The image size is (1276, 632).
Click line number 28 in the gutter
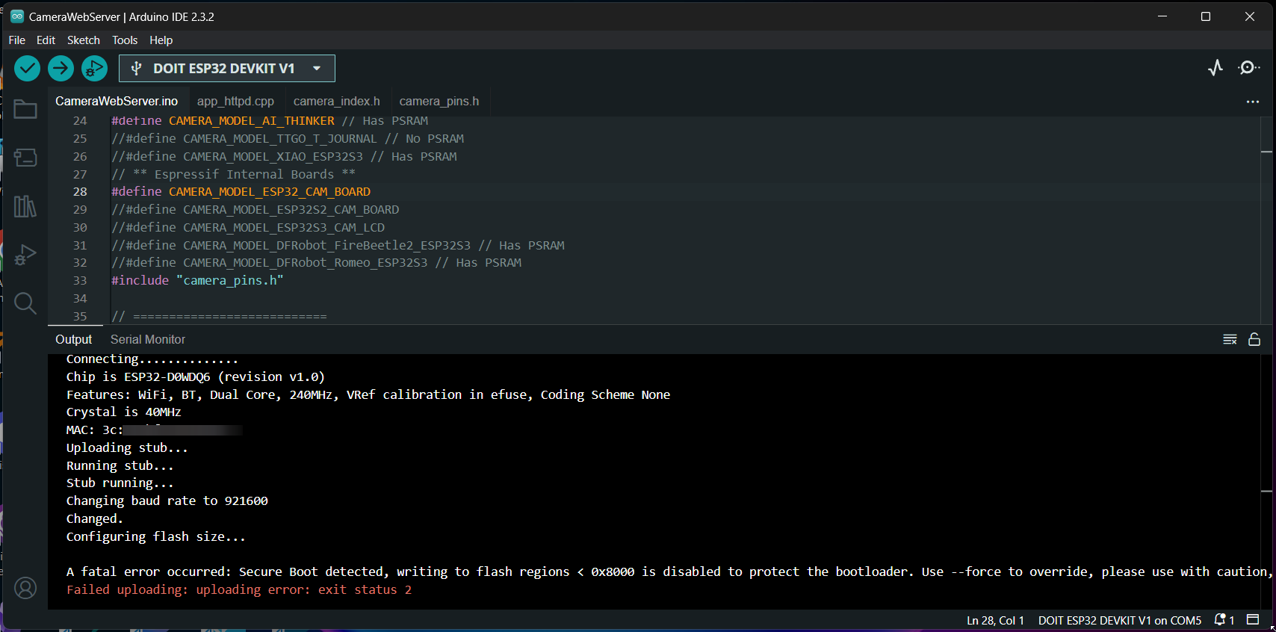pyautogui.click(x=80, y=192)
